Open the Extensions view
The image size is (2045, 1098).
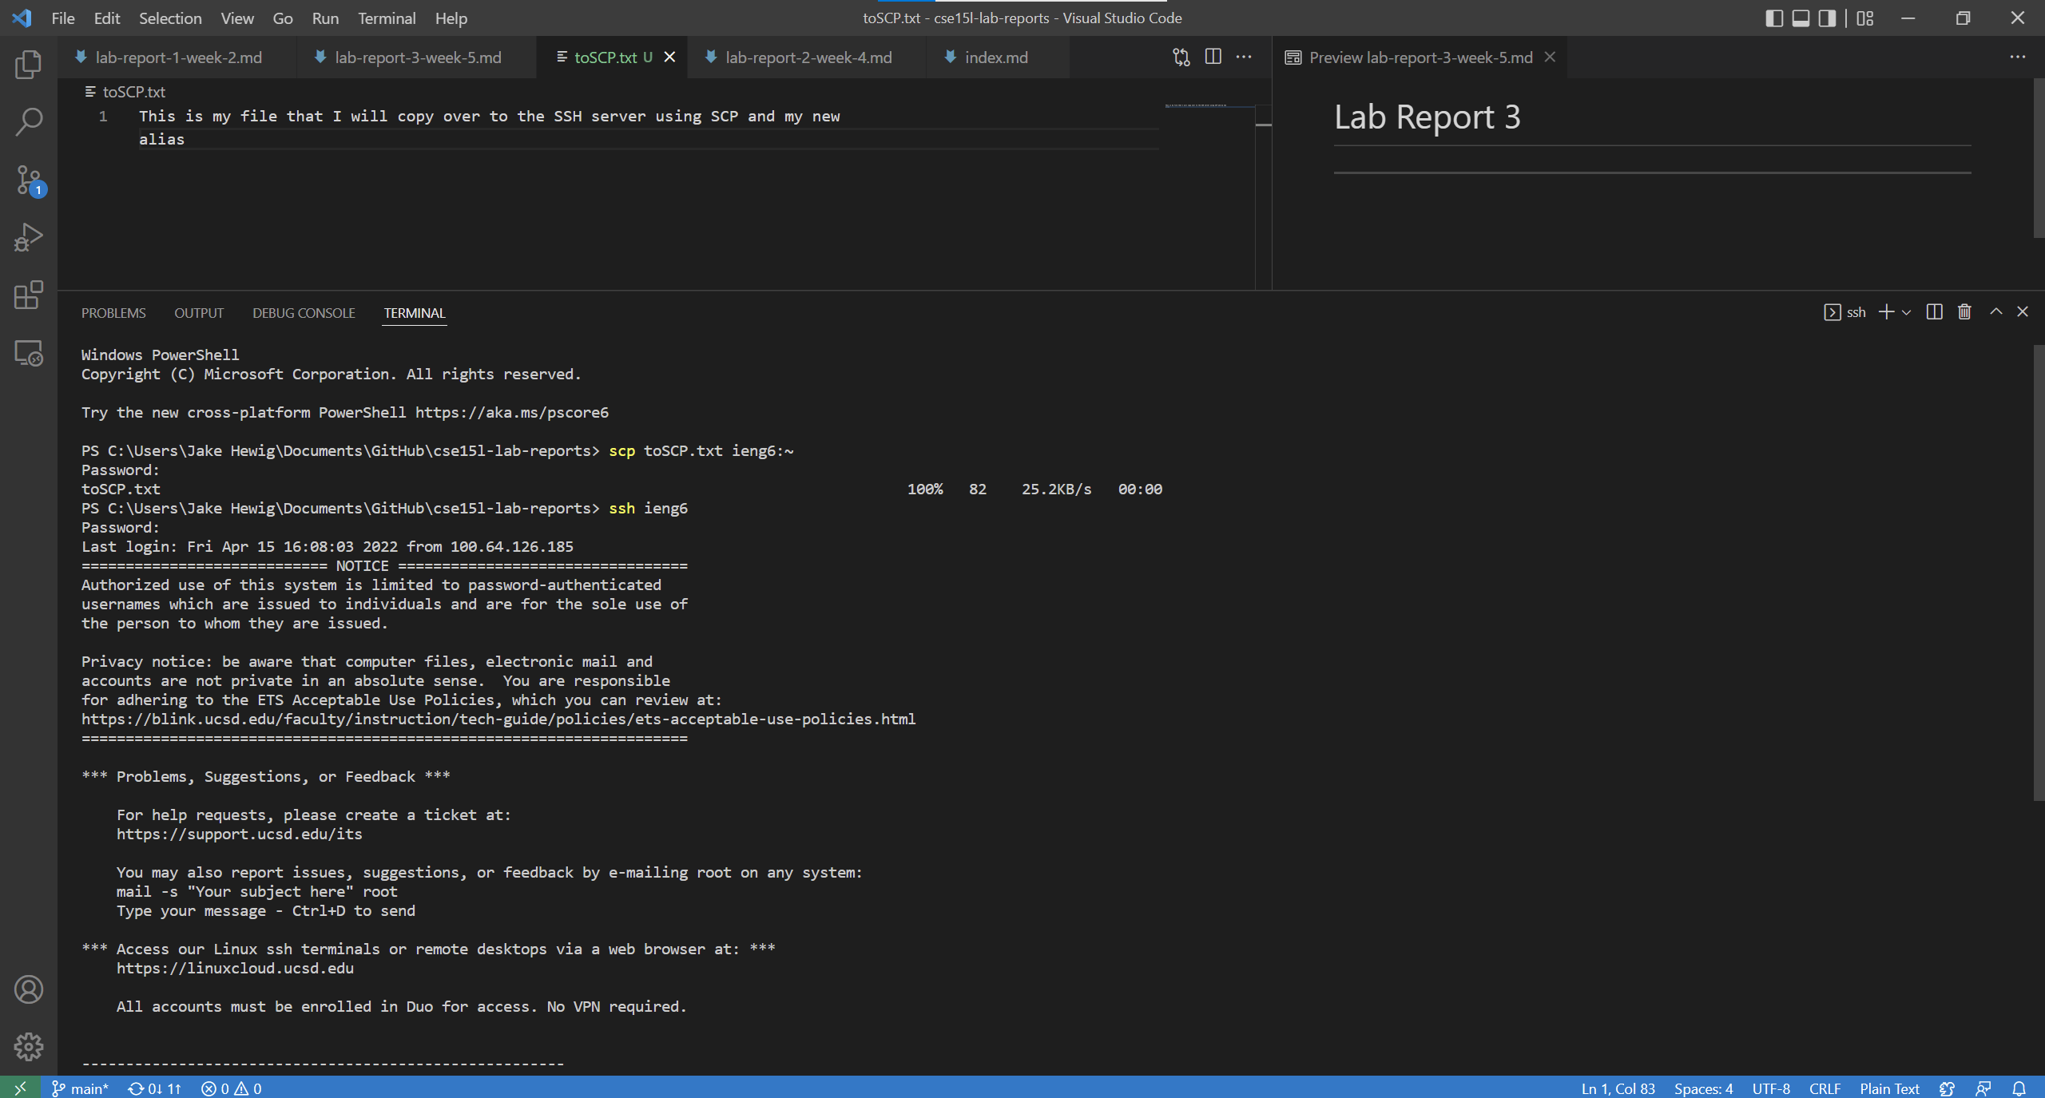[29, 295]
